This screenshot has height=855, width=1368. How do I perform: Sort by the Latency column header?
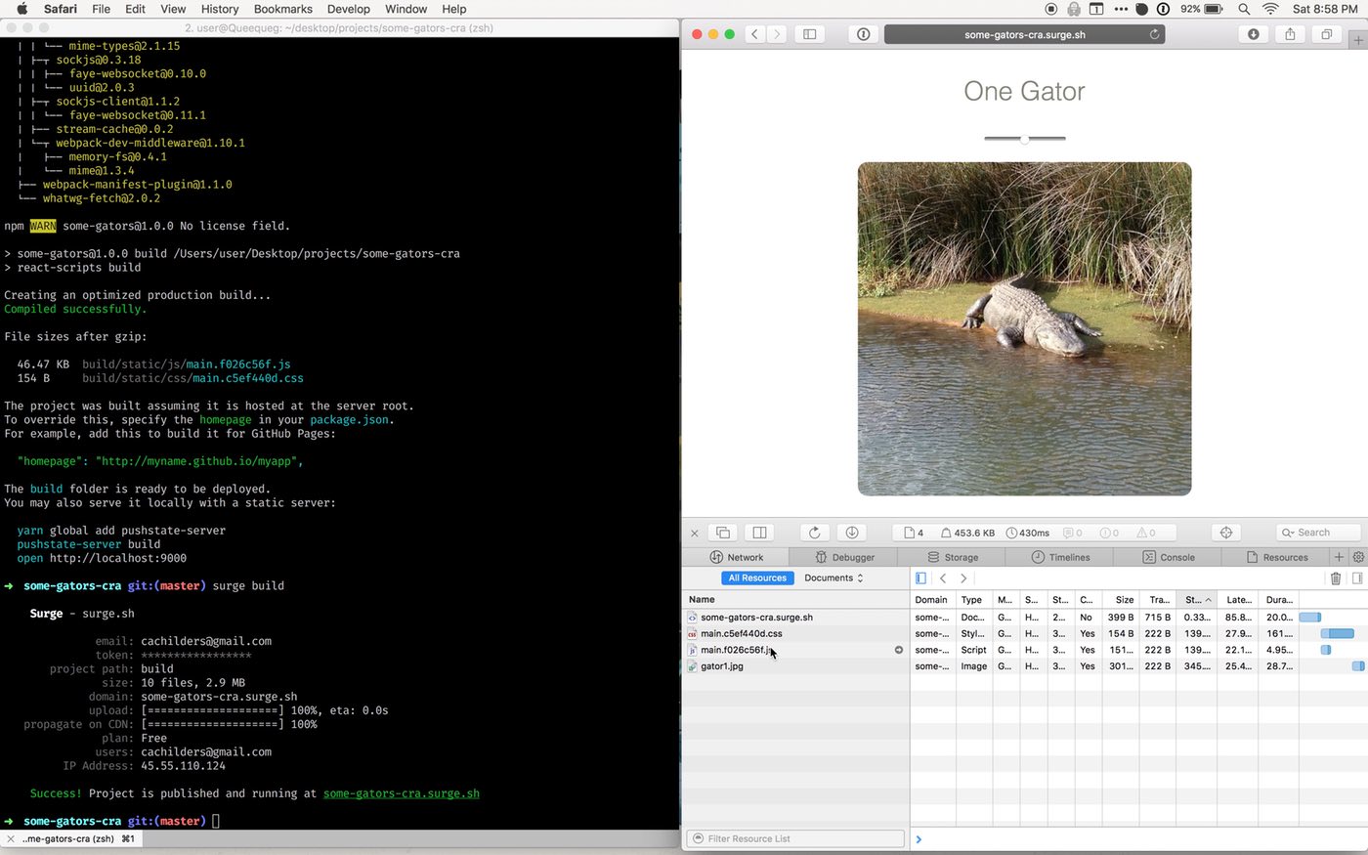[x=1237, y=599]
